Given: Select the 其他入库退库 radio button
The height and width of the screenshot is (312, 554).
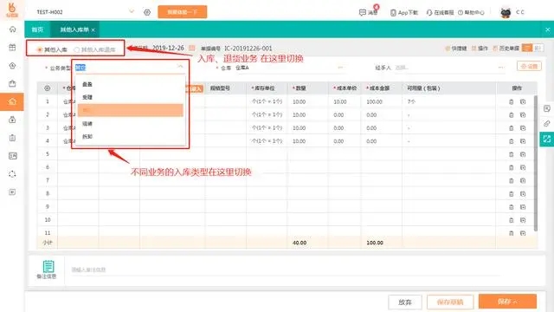Looking at the screenshot, I should [76, 50].
